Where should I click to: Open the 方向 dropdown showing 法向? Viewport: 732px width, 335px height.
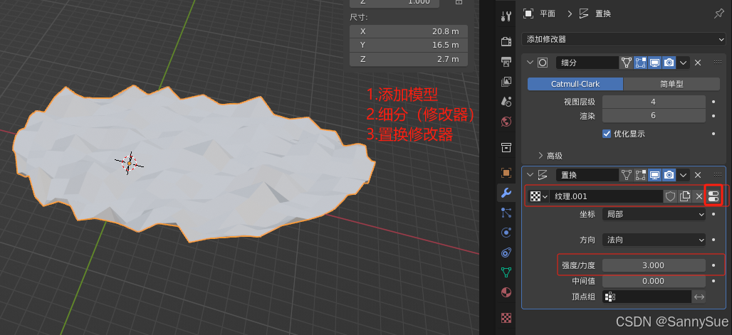(654, 240)
